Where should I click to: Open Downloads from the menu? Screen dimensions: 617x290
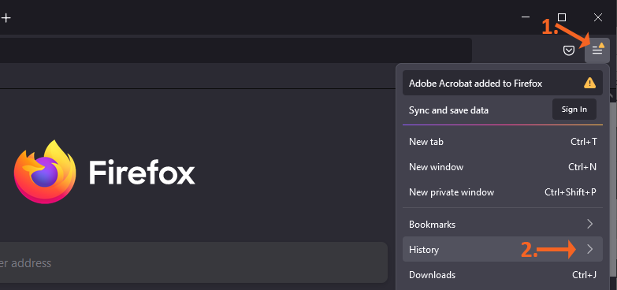[x=503, y=275]
